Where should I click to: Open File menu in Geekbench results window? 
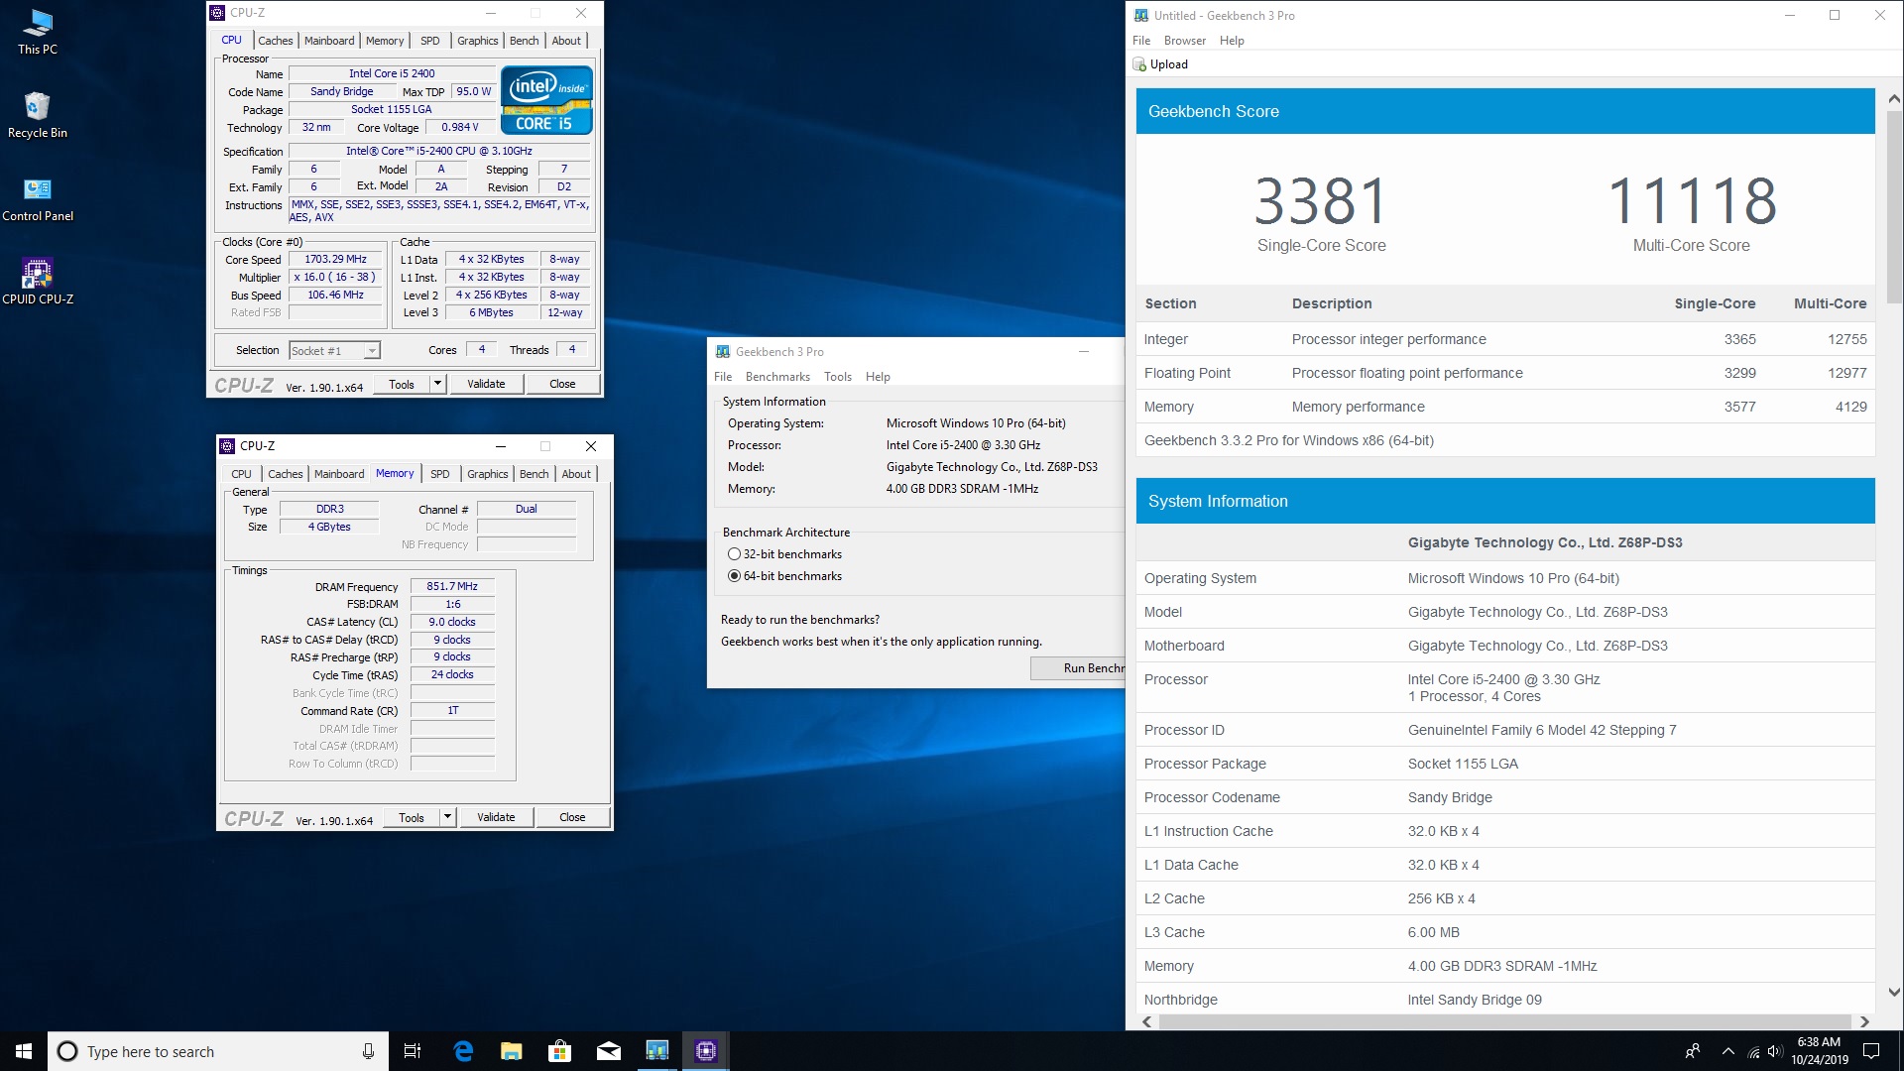[1141, 41]
